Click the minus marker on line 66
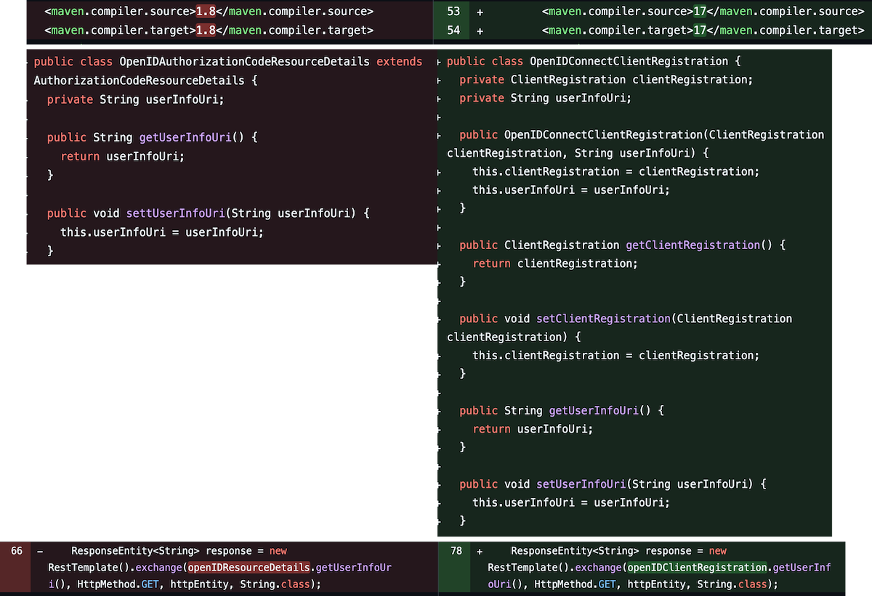Viewport: 872px width, 596px height. tap(40, 551)
